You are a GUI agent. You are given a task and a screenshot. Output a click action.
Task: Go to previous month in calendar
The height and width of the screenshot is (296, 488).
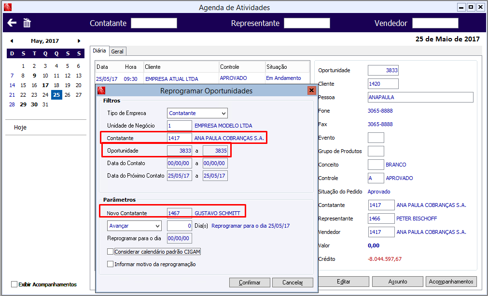pos(12,41)
